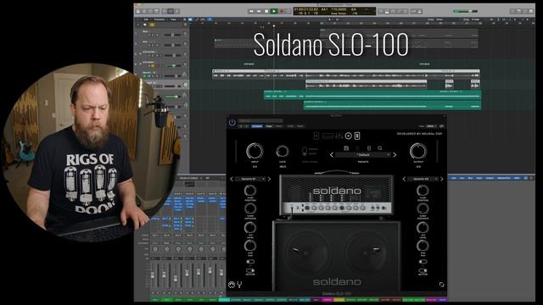Select previous left microphone arrow
Image resolution: width=543 pixels, height=305 pixels.
click(x=232, y=179)
